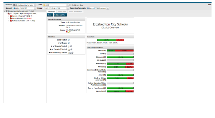Click the Elizabethton City Schools District Overview title
The image size is (215, 118).
point(110,25)
